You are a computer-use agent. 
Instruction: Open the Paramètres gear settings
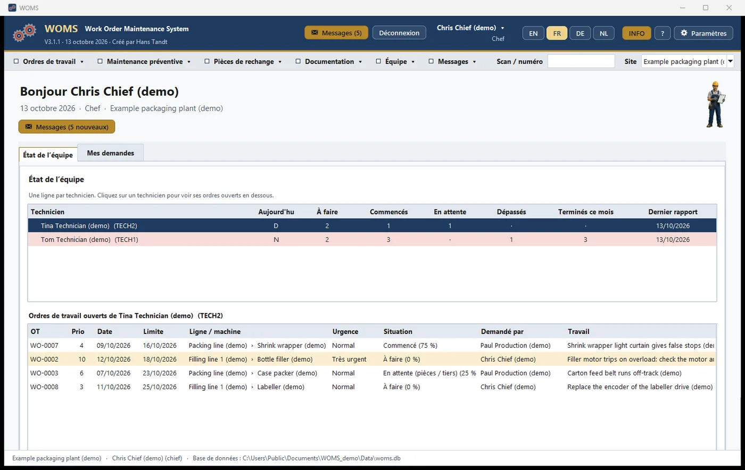(x=703, y=33)
